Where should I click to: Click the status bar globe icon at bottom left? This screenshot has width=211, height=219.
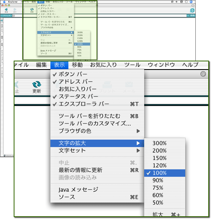[4, 156]
